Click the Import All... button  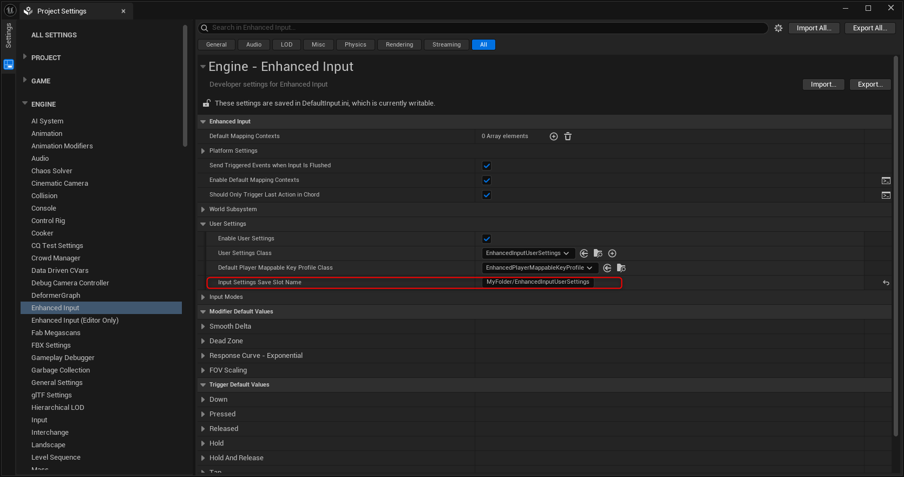coord(814,28)
